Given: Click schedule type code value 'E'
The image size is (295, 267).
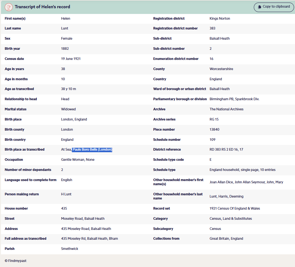Looking at the screenshot, I should click(210, 160).
